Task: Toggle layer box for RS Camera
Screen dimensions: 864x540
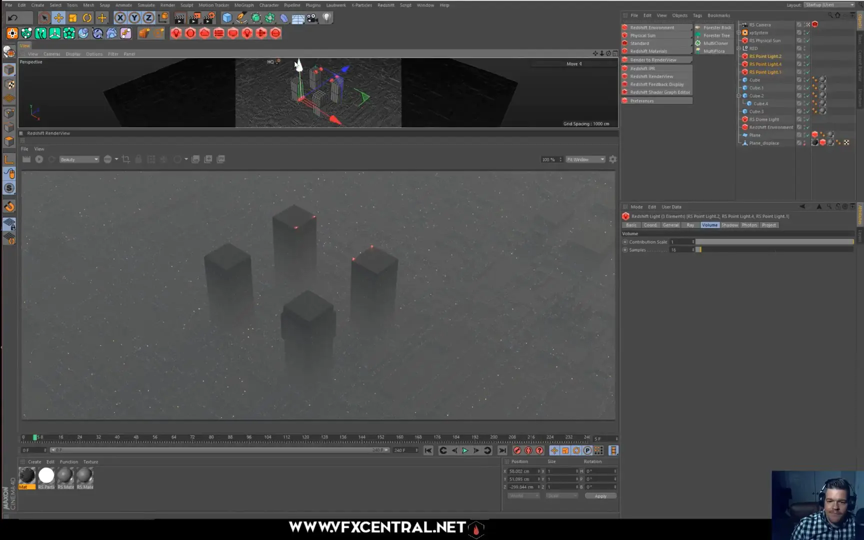Action: tap(799, 24)
